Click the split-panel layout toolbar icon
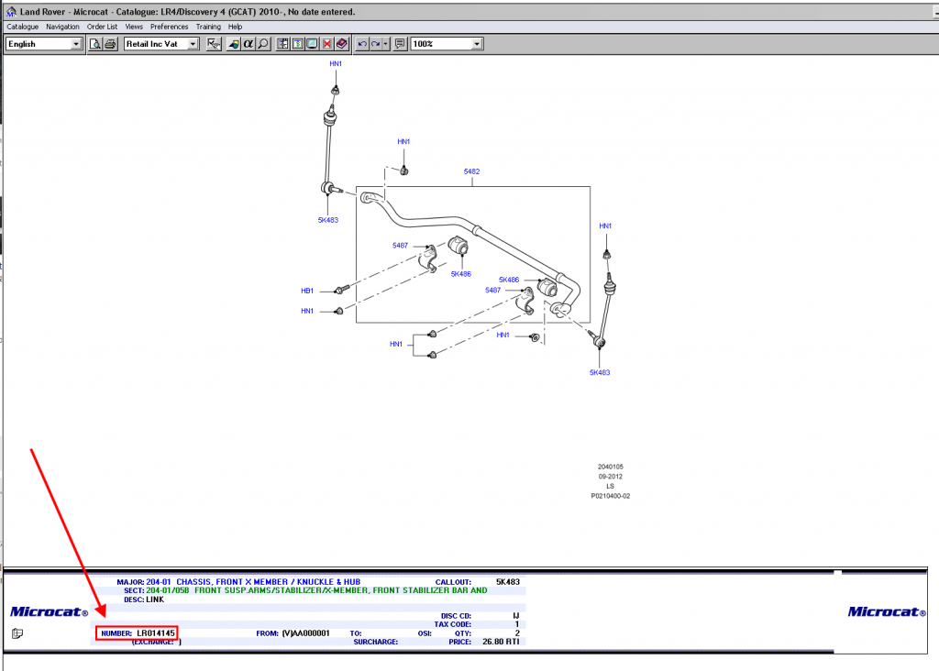939x671 pixels. point(282,44)
